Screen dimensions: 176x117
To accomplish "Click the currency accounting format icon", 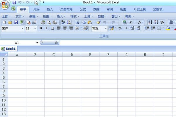I will click(111, 28).
